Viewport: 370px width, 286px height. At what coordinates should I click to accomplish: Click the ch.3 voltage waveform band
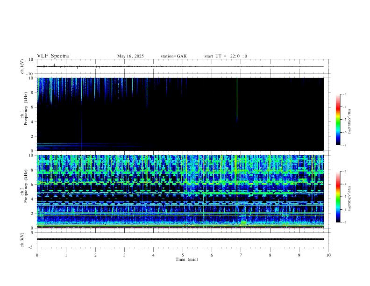180,239
